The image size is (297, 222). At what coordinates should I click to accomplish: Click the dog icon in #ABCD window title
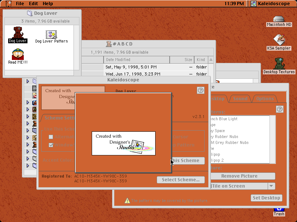point(109,44)
